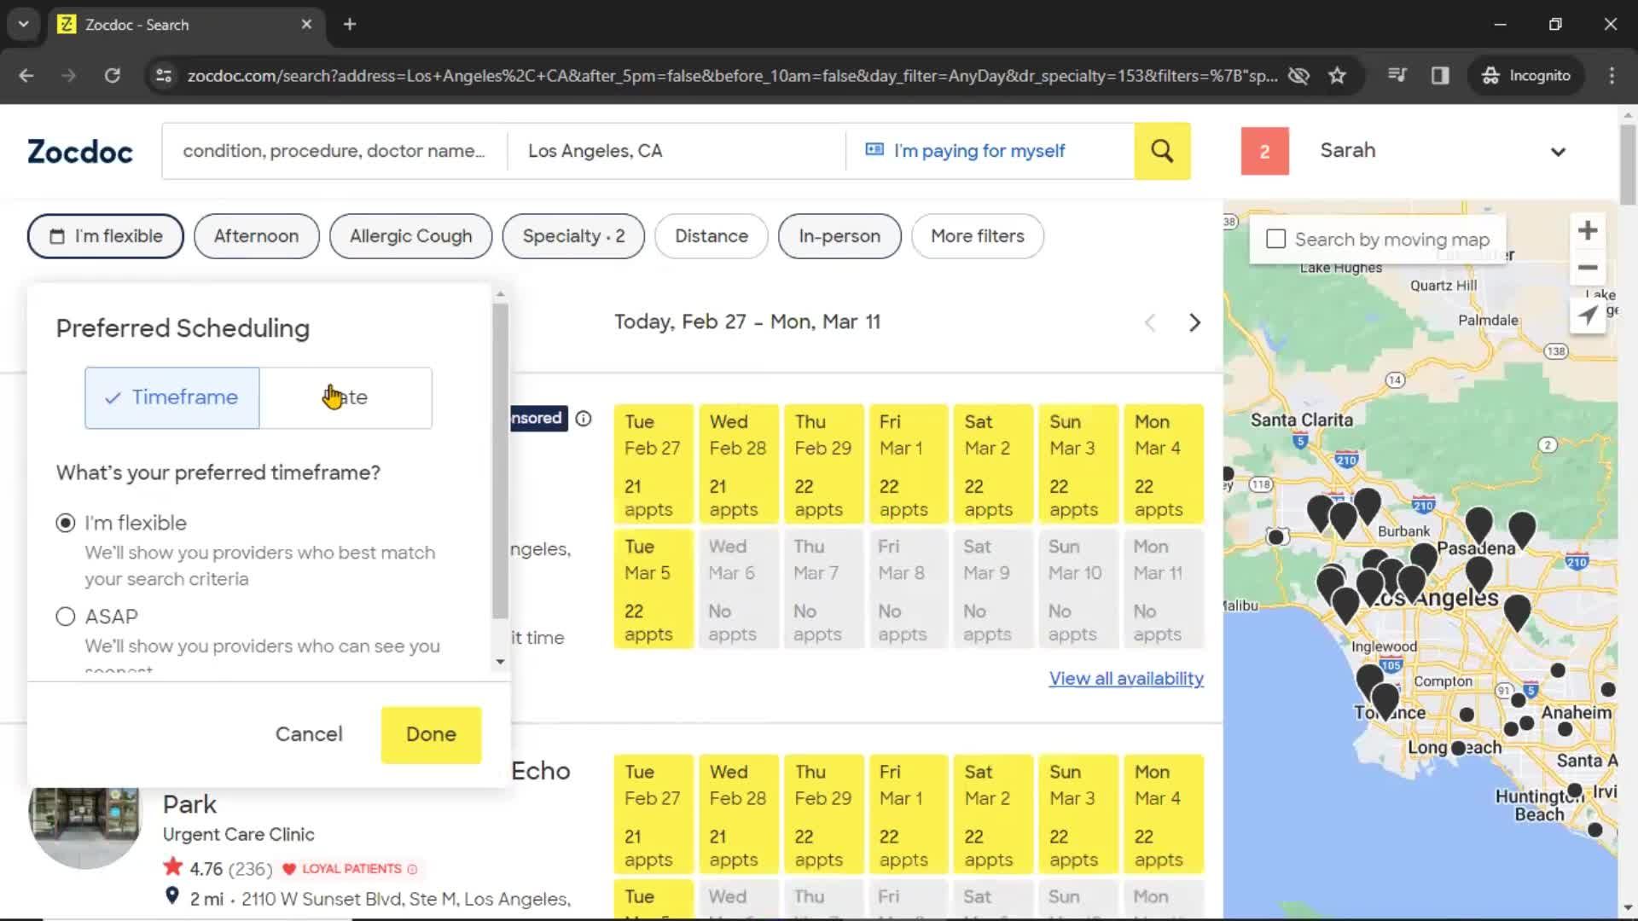Click Done in Preferred Scheduling
The width and height of the screenshot is (1638, 921).
[x=431, y=734]
